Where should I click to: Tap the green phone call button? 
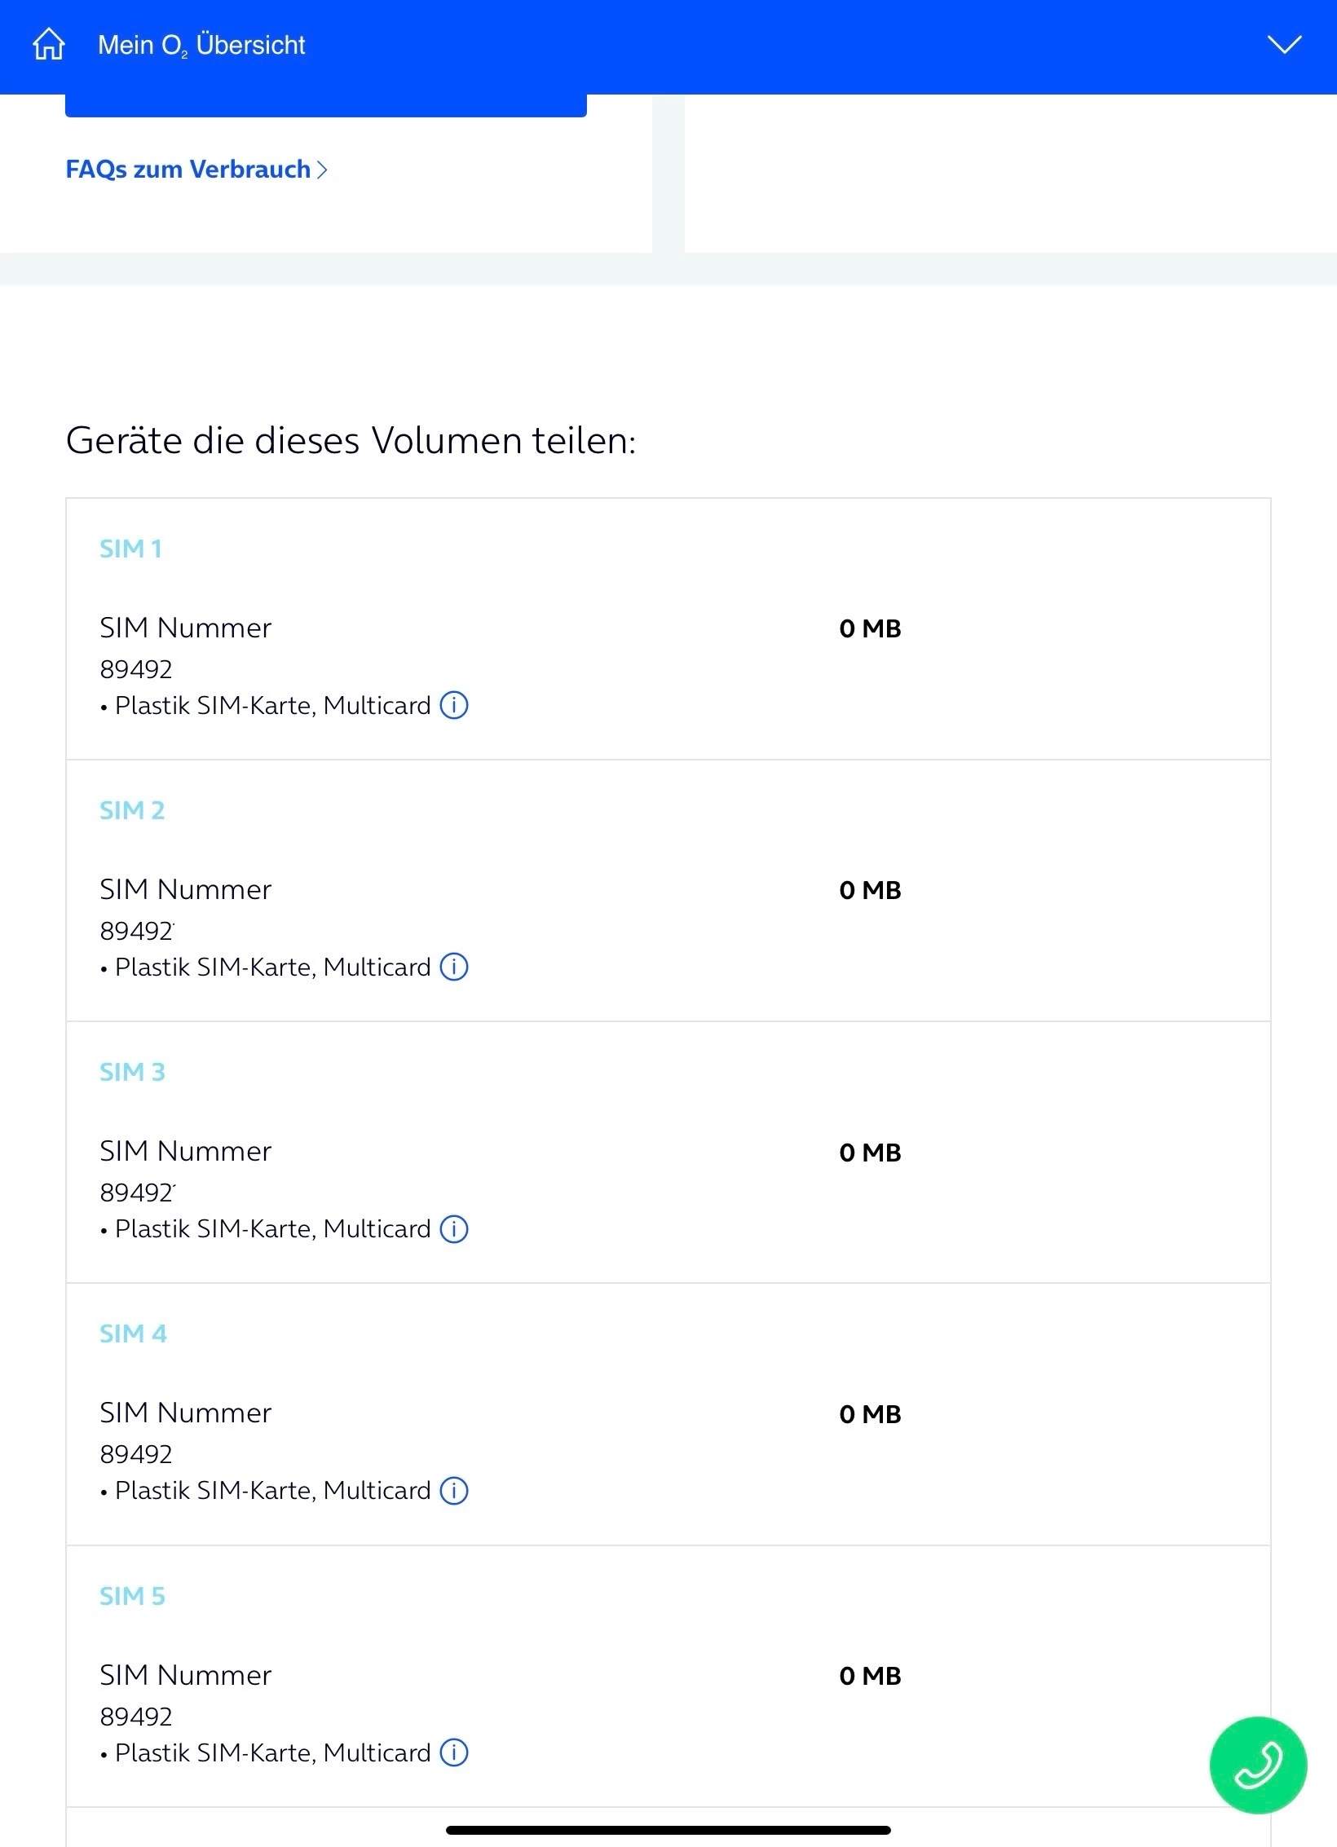1258,1765
